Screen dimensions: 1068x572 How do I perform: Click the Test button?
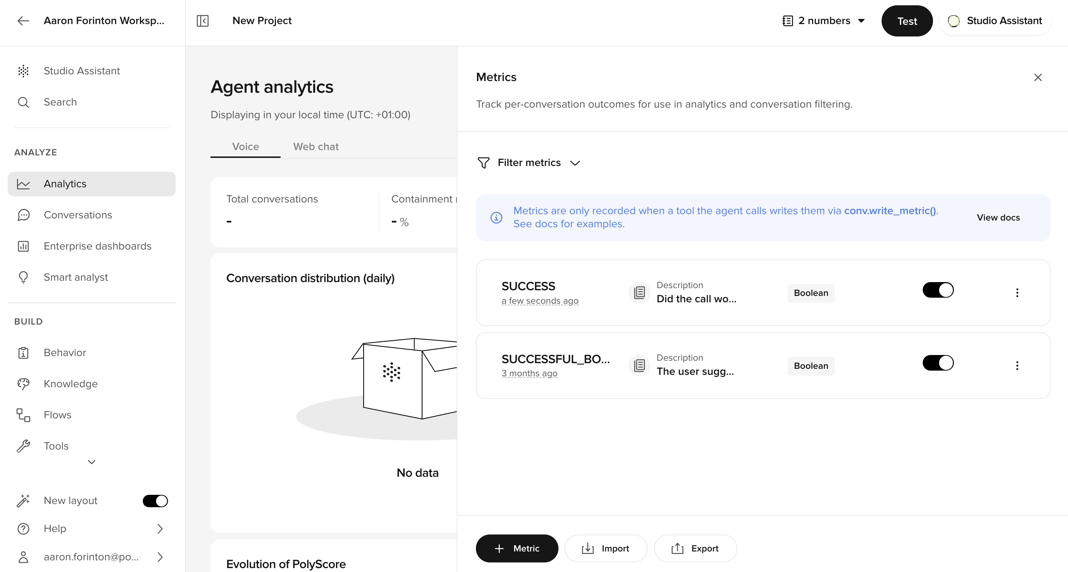907,21
